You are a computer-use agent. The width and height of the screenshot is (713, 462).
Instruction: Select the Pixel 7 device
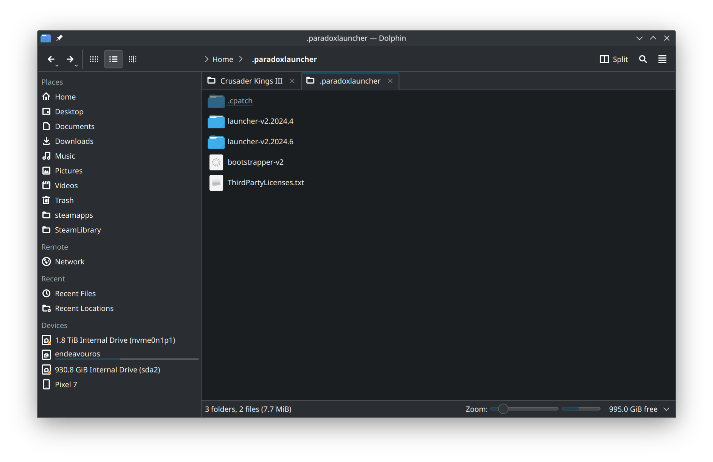coord(66,384)
